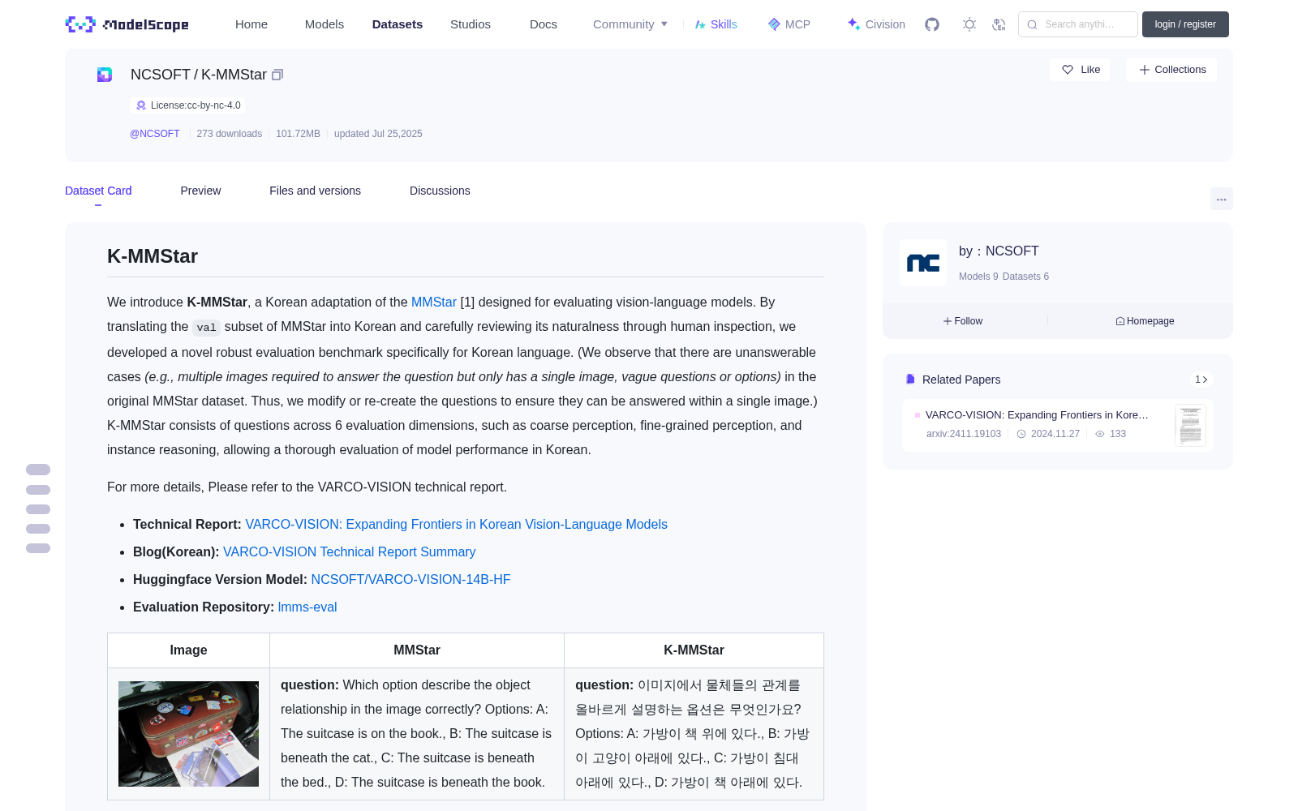
Task: Select the Dataset Card tab
Action: 98,191
